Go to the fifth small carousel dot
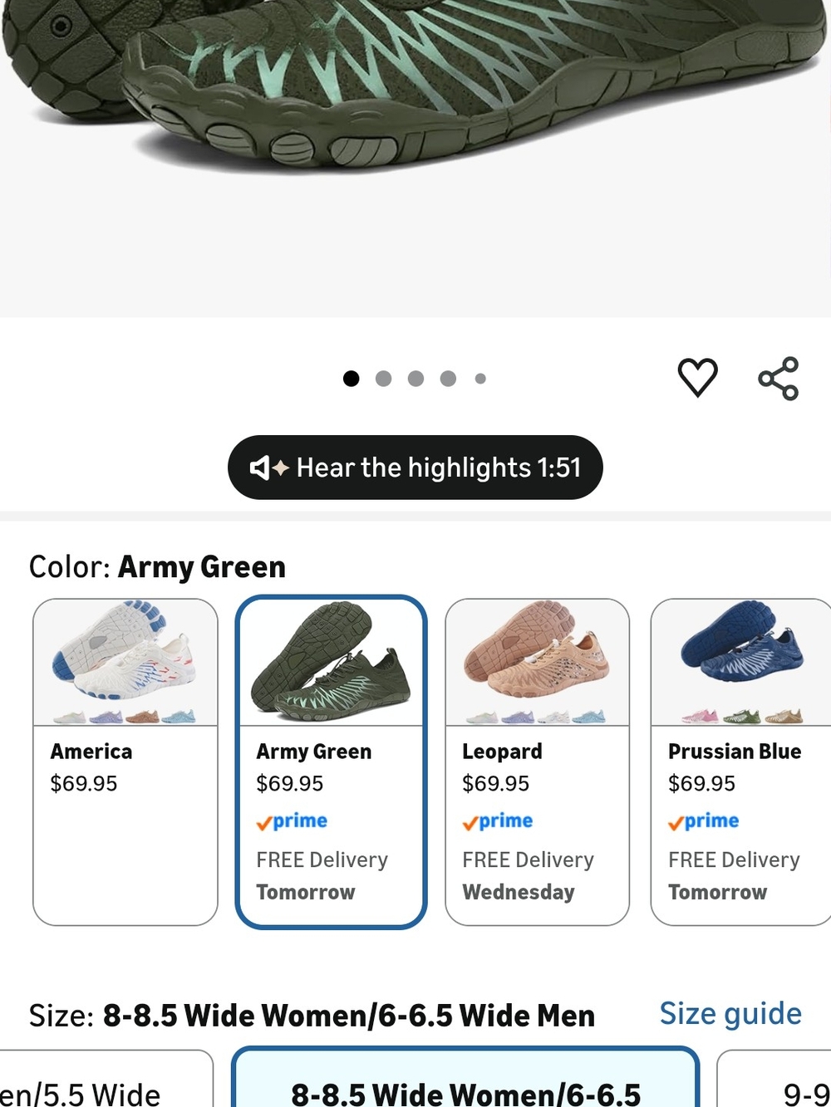831x1107 pixels. click(480, 379)
